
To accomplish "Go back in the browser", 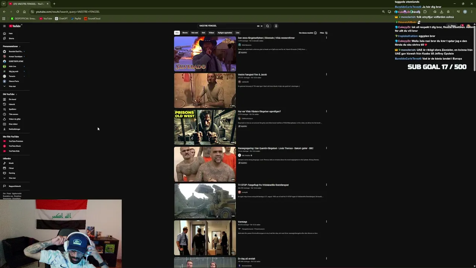I will 4,12.
